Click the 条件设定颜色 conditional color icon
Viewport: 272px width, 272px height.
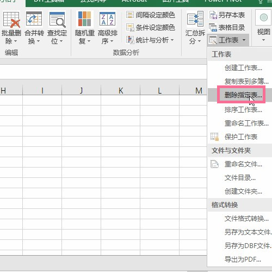tap(130, 27)
